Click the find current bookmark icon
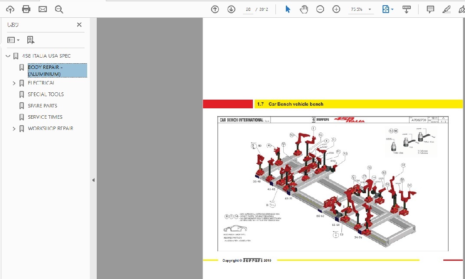 tap(30, 40)
